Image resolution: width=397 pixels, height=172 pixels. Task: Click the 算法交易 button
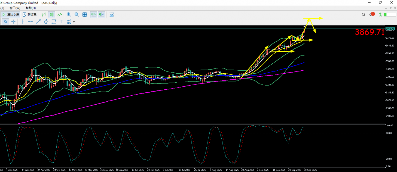tap(10, 15)
